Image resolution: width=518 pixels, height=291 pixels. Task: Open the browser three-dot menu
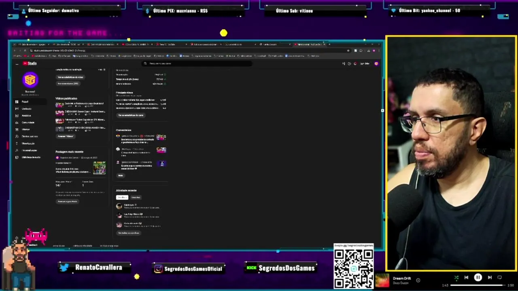coord(379,51)
